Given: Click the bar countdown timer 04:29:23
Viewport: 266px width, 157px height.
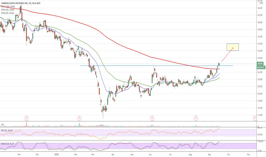Looking at the screenshot, I should [261, 67].
